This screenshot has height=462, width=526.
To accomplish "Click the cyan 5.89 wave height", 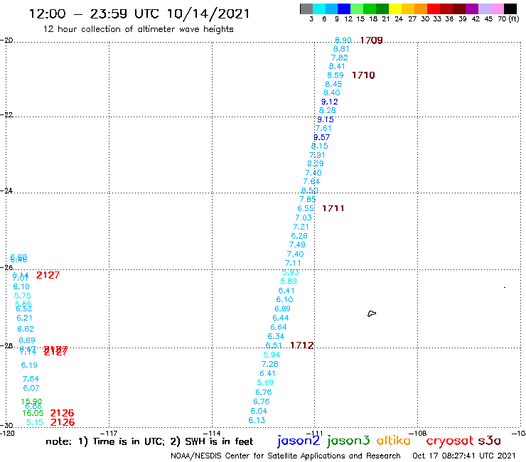I will 289,281.
